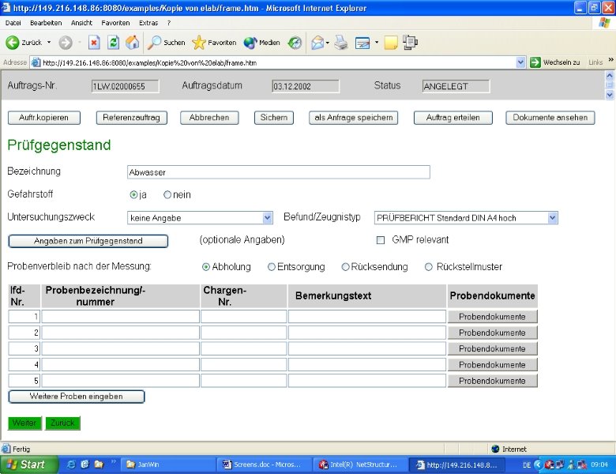This screenshot has width=616, height=474.
Task: Open the Bearbeiten menu
Action: 46,23
